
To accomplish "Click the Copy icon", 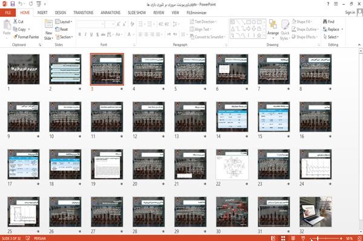I will point(15,29).
